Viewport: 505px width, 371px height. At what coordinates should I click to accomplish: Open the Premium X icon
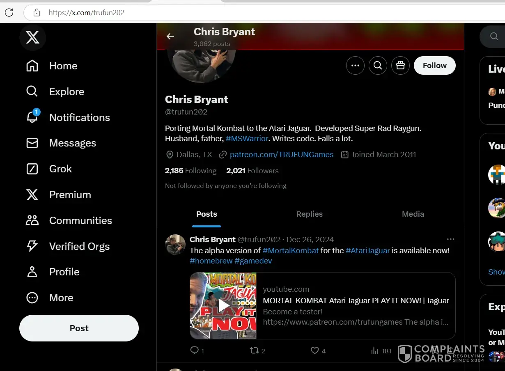(x=32, y=195)
